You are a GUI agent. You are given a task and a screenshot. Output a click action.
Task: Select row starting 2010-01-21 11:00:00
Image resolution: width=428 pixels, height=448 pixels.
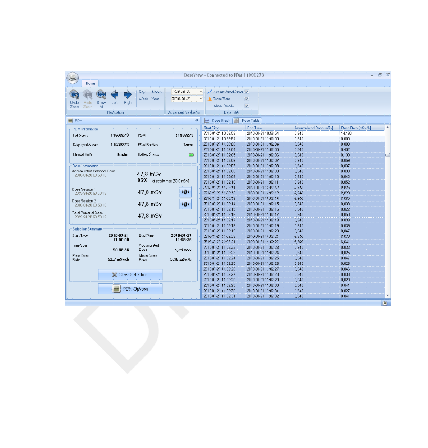[x=293, y=144]
